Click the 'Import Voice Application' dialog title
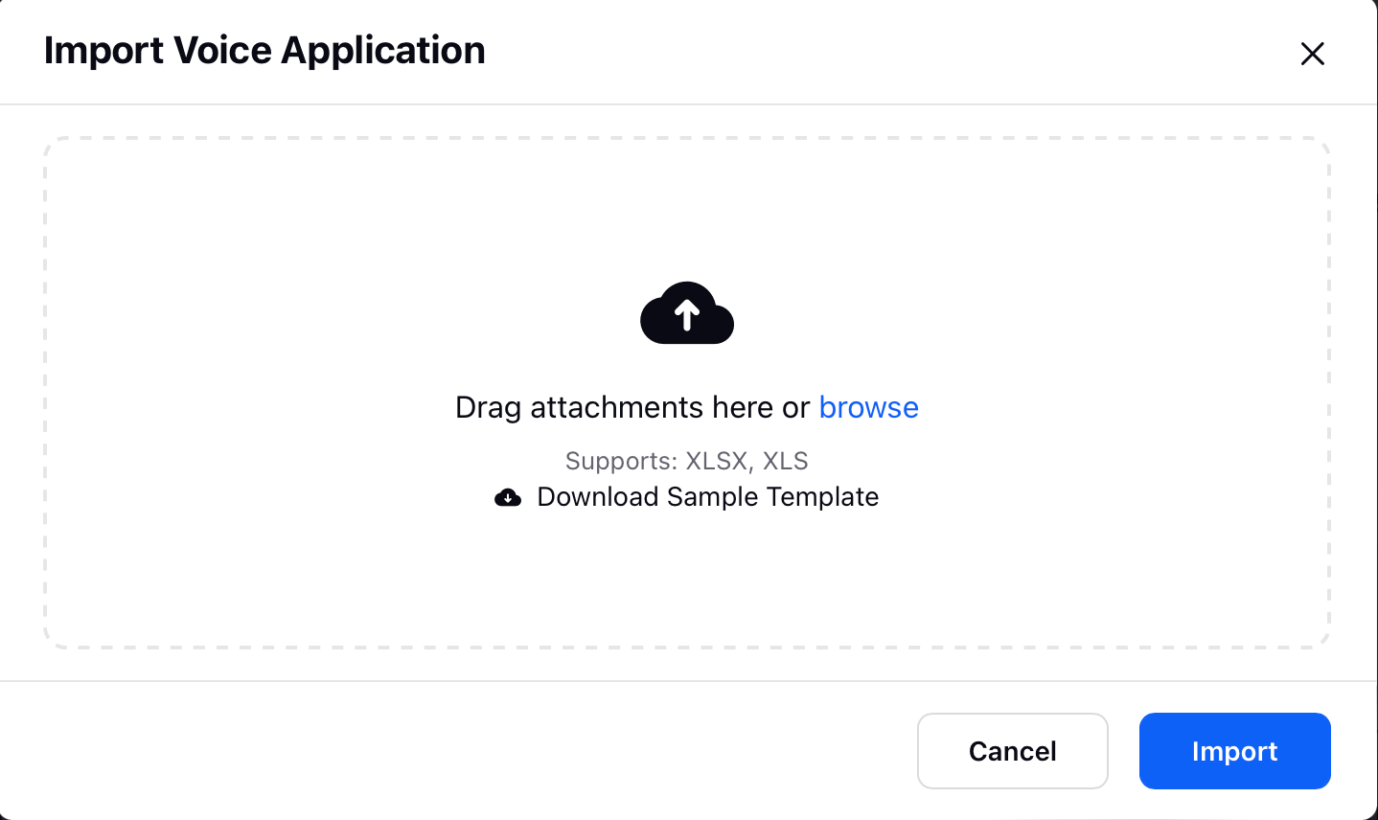 (264, 51)
